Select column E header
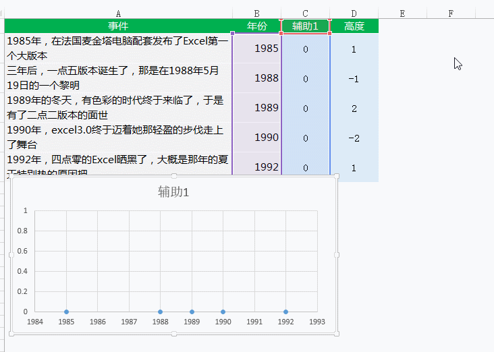Viewport: 494px width, 352px height. click(x=402, y=13)
